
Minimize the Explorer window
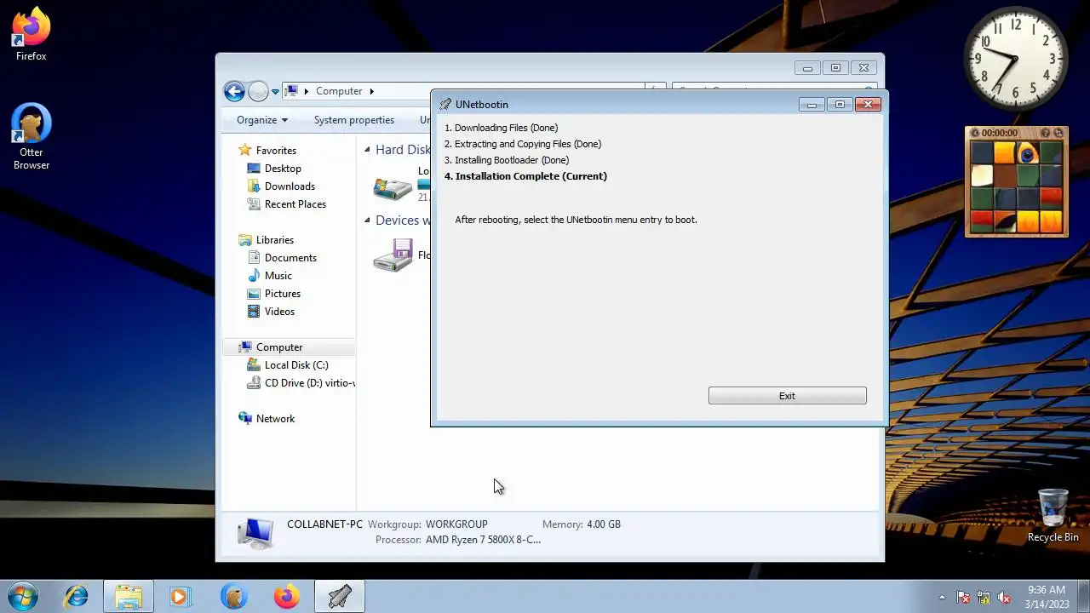tap(807, 68)
